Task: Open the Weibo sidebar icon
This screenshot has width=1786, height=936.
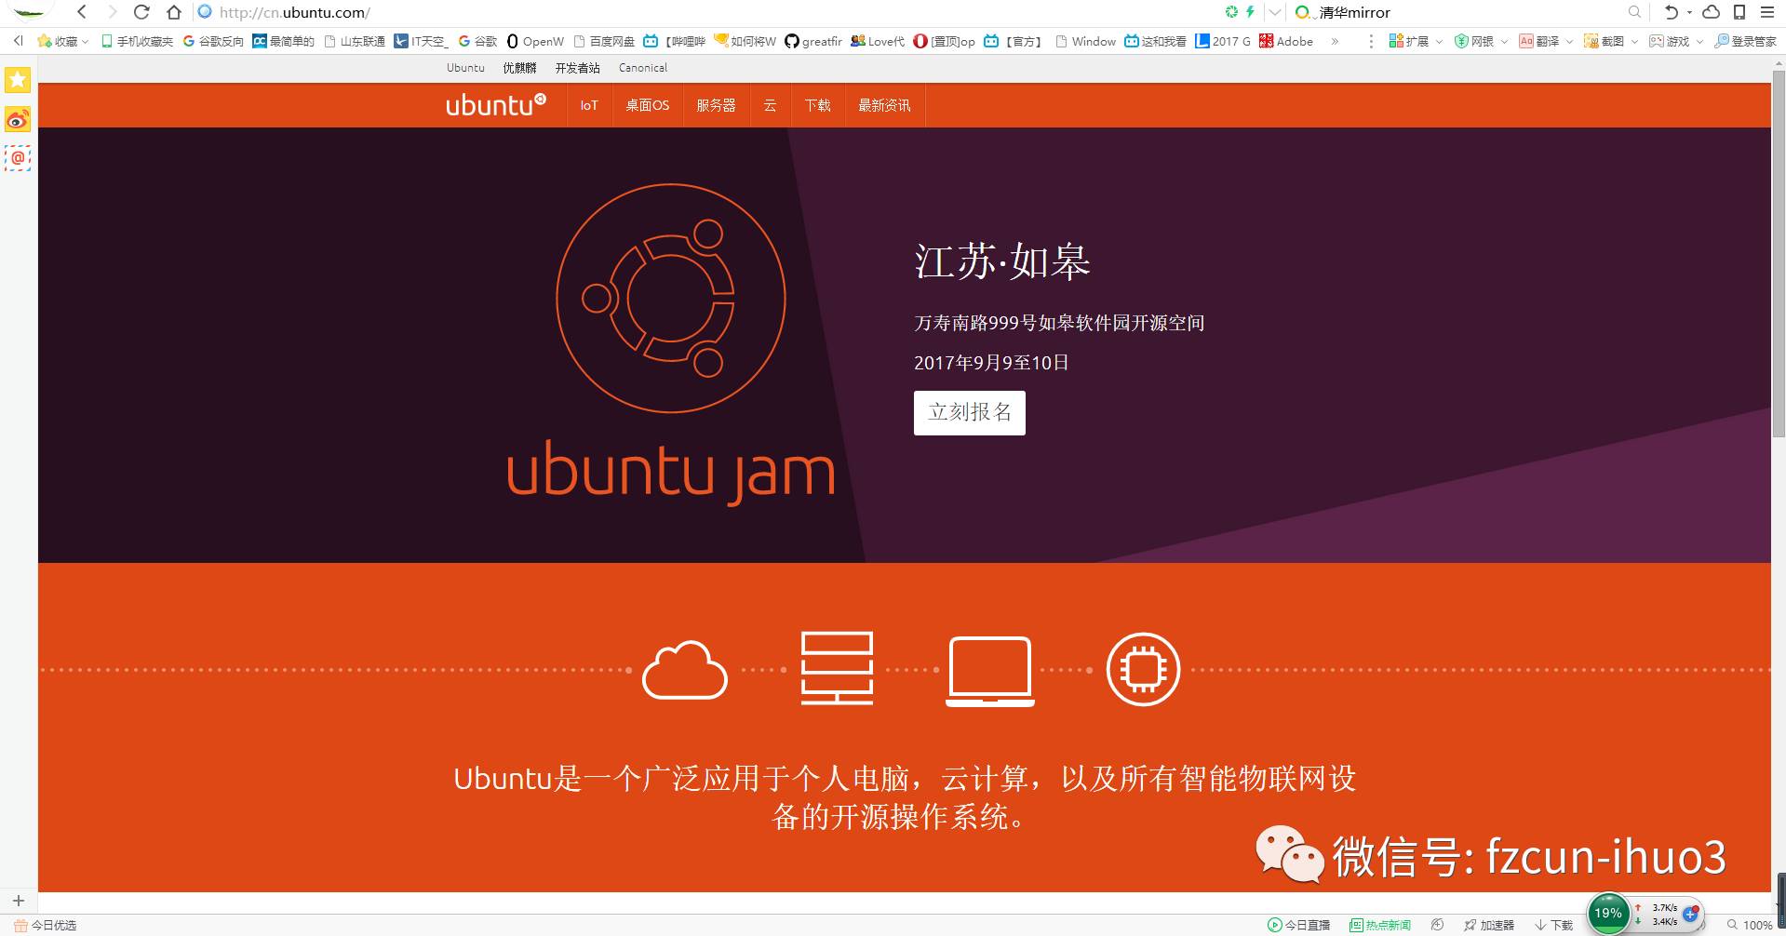Action: 18,119
